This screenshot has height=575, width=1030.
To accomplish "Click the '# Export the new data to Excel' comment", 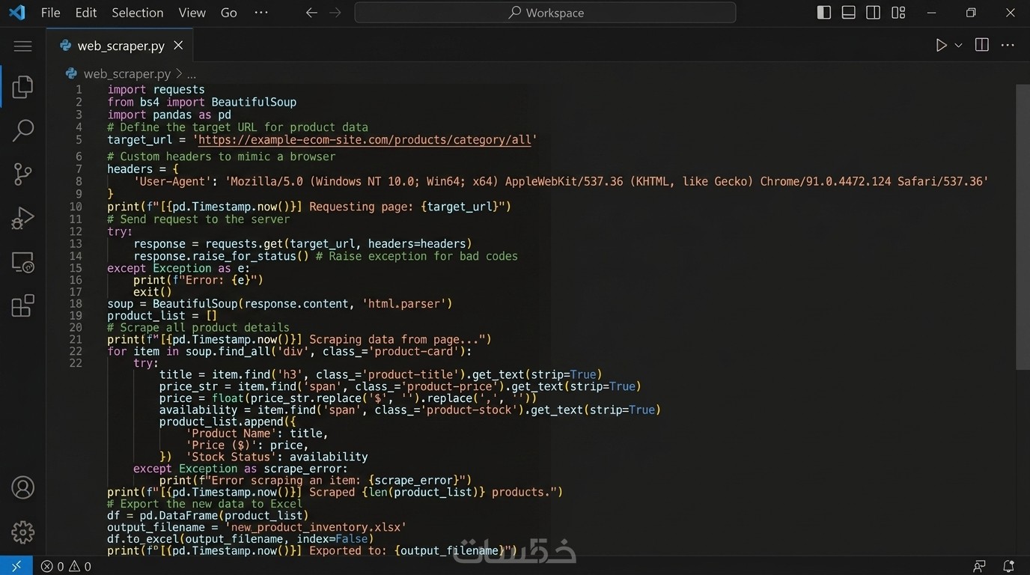I will (x=205, y=504).
